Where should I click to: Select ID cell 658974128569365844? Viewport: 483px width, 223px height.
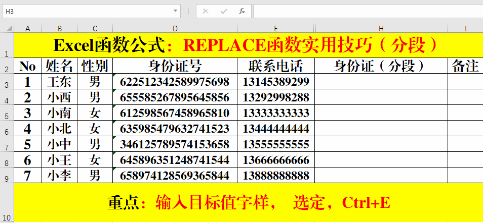(x=175, y=175)
